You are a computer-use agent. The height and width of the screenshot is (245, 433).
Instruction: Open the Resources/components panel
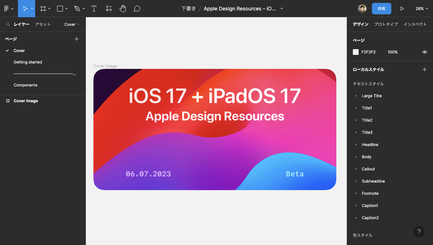[109, 8]
